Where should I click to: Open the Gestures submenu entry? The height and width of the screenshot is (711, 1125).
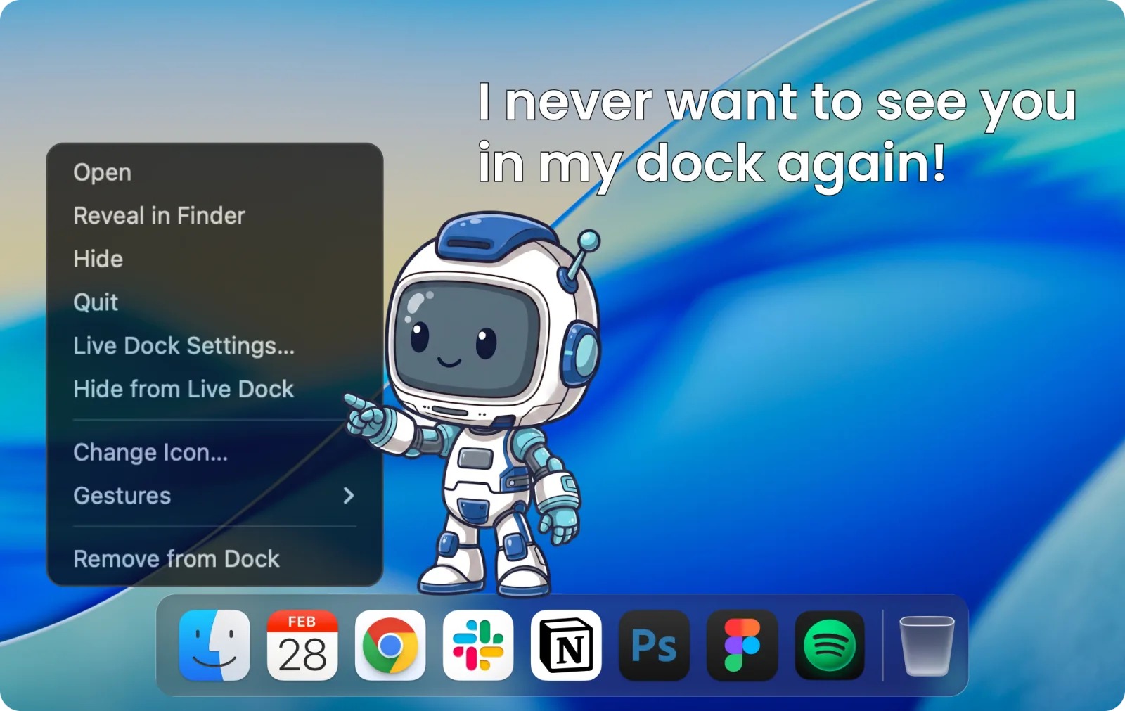[214, 496]
